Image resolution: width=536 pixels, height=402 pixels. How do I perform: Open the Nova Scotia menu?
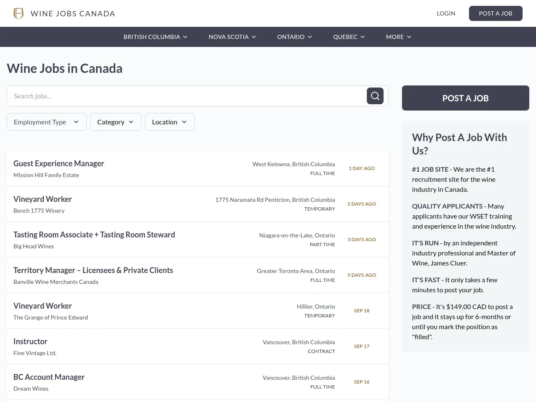click(232, 37)
